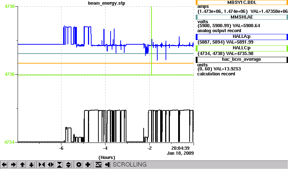Pan the plot right with the right arrow
This screenshot has height=169, width=288.
click(x=13, y=165)
